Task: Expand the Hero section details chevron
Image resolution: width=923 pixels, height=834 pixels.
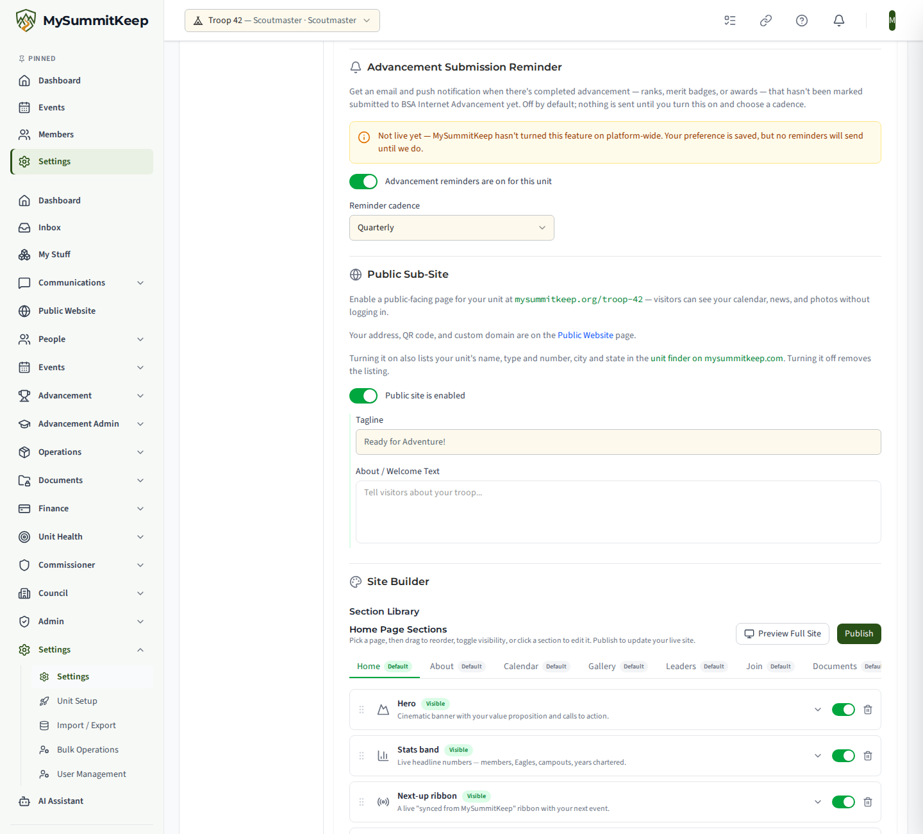Action: pyautogui.click(x=818, y=710)
